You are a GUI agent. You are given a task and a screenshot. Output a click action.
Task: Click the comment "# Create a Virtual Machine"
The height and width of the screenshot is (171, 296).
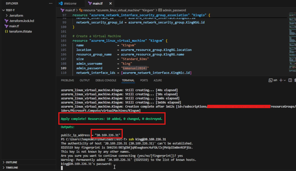(97, 36)
